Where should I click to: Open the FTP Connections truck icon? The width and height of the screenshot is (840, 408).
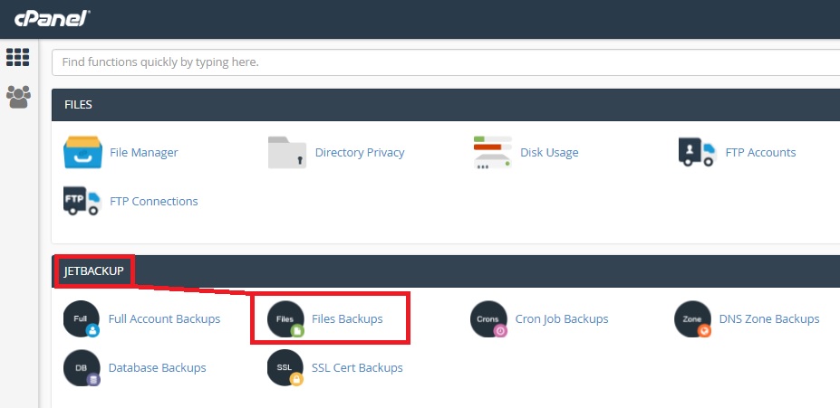[82, 201]
